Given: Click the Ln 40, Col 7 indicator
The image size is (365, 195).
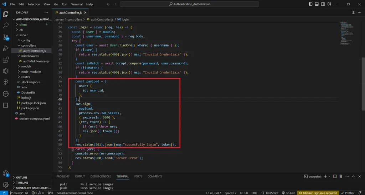Looking at the screenshot, I should coord(214,193).
